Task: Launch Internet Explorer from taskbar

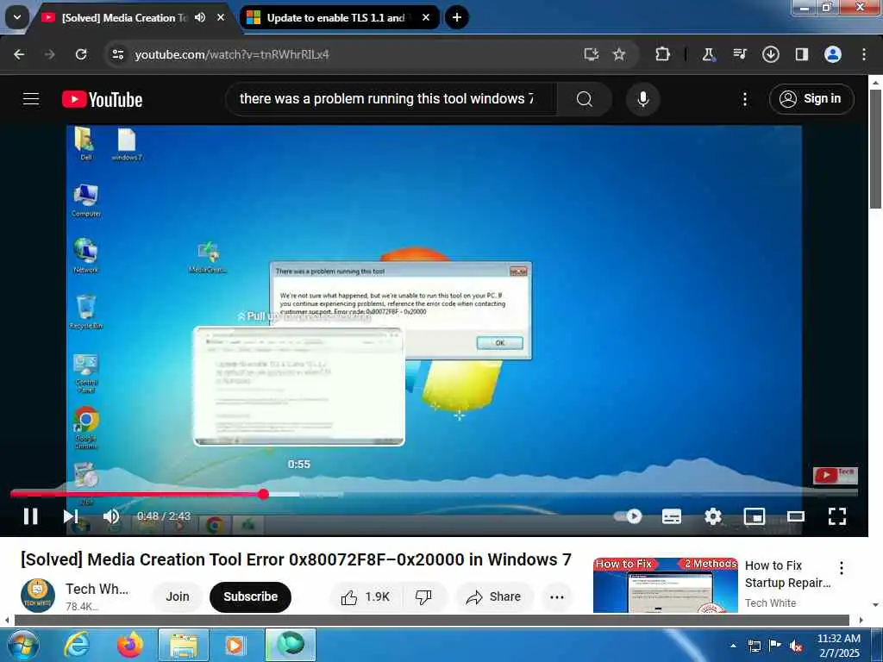Action: [77, 645]
